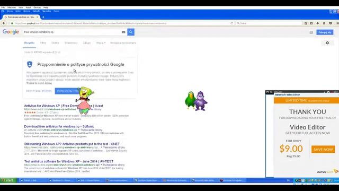The image size is (339, 191).
Task: Go to the home page icon
Action: click(x=324, y=23)
